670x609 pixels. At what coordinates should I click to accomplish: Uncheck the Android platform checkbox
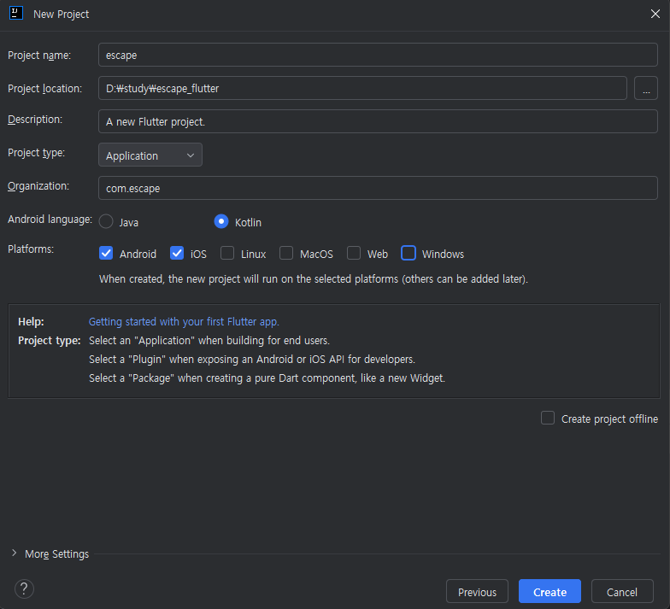pyautogui.click(x=106, y=253)
